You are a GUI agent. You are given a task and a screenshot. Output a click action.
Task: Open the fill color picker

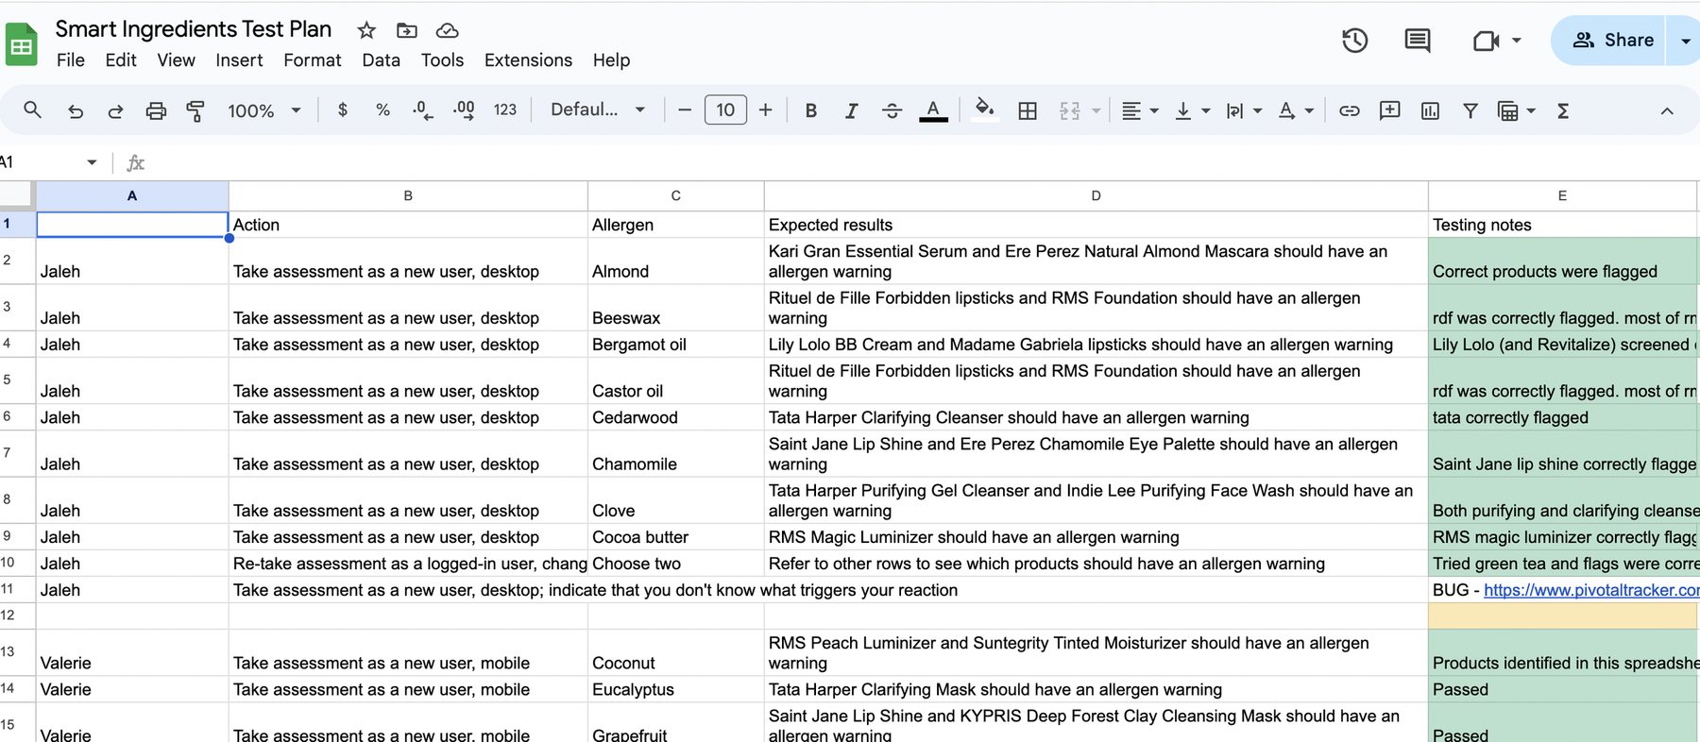click(x=985, y=110)
